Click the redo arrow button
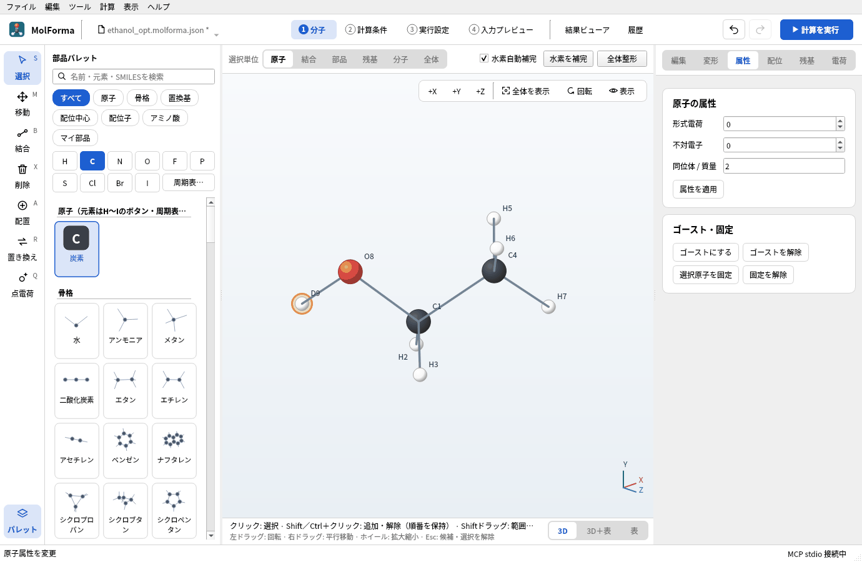Image resolution: width=862 pixels, height=562 pixels. point(760,29)
